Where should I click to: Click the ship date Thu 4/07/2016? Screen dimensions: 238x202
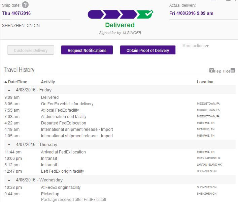pos(16,13)
